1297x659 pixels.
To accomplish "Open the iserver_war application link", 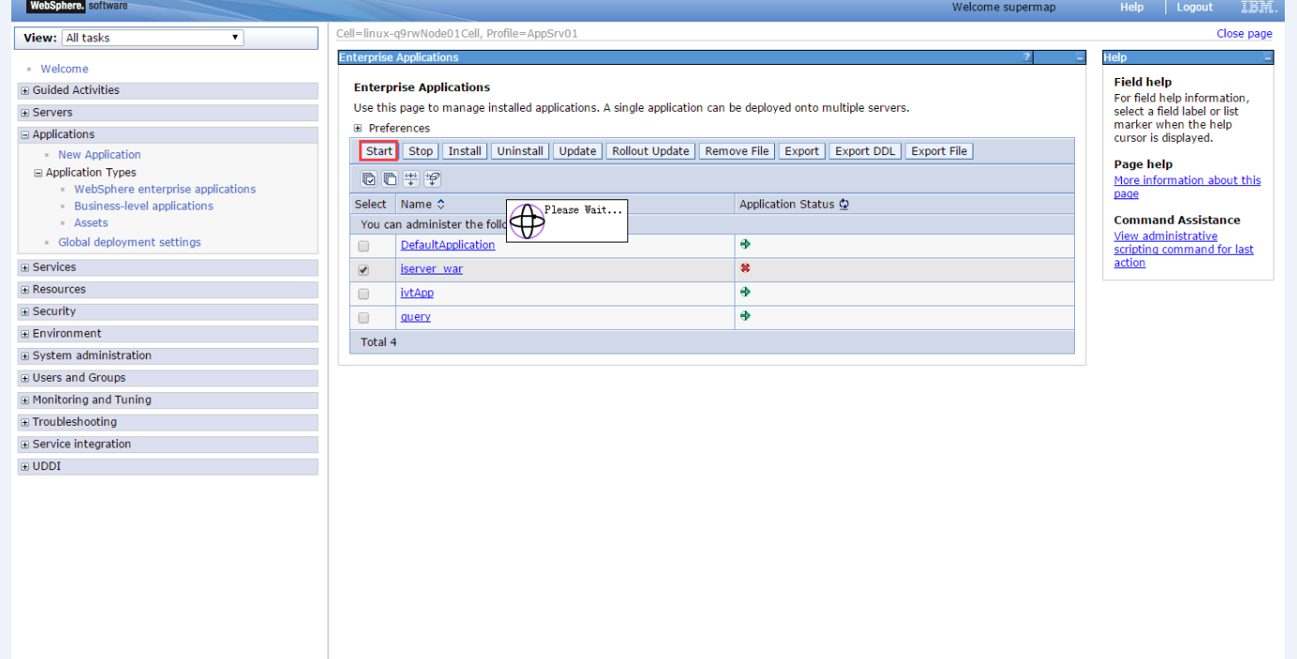I will click(432, 269).
